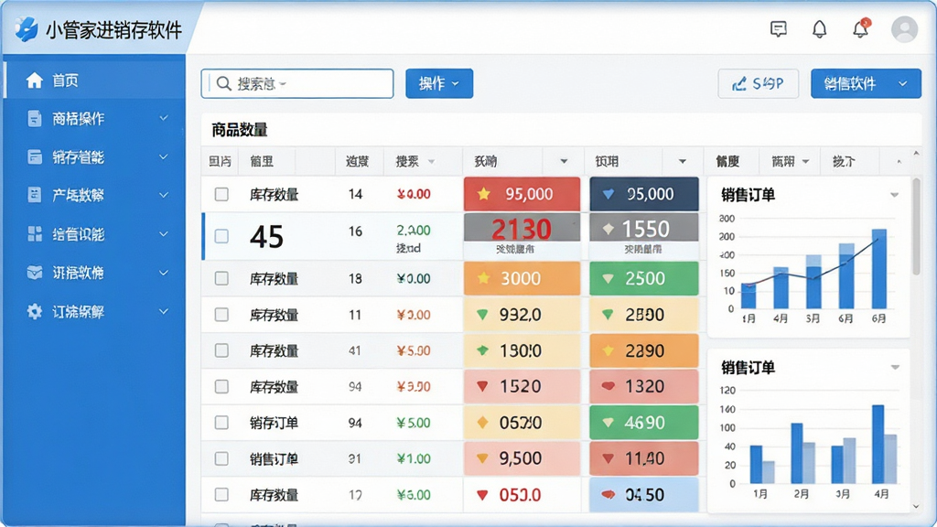Focus the search input field
The image size is (937, 527).
point(297,83)
